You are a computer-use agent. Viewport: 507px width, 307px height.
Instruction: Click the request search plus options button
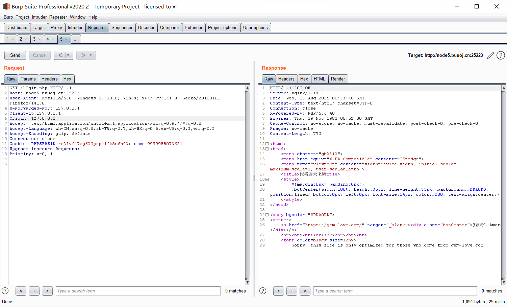click(x=34, y=291)
